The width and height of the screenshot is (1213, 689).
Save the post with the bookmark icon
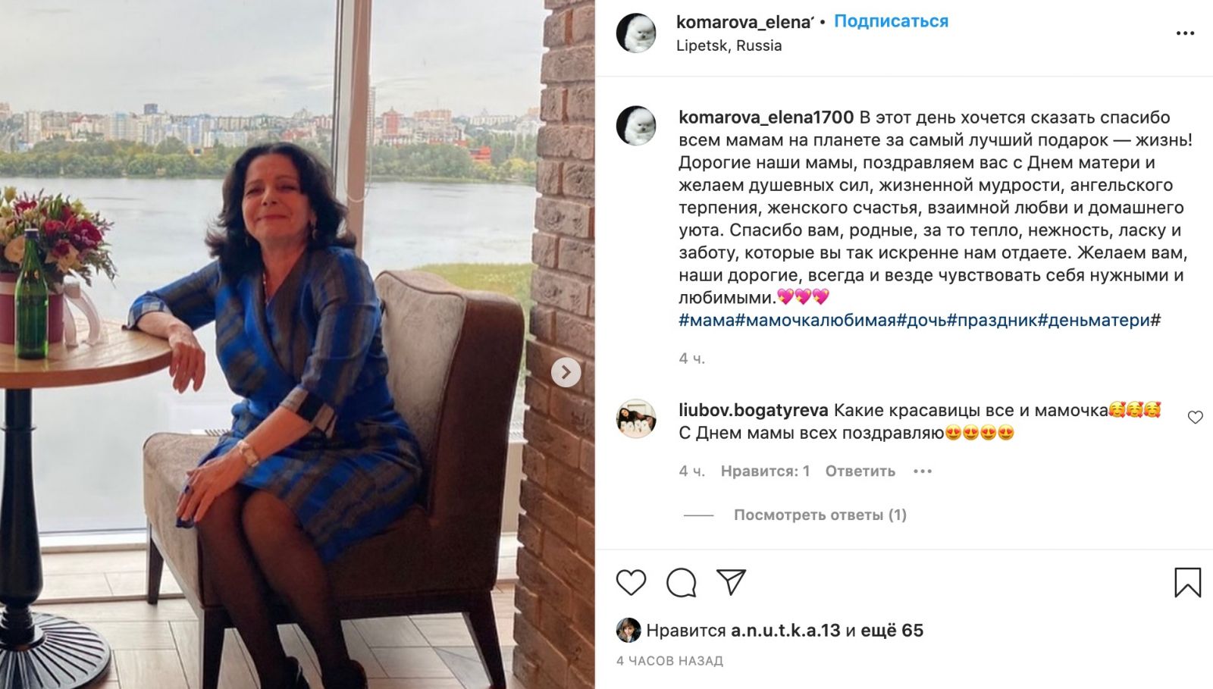[1187, 582]
